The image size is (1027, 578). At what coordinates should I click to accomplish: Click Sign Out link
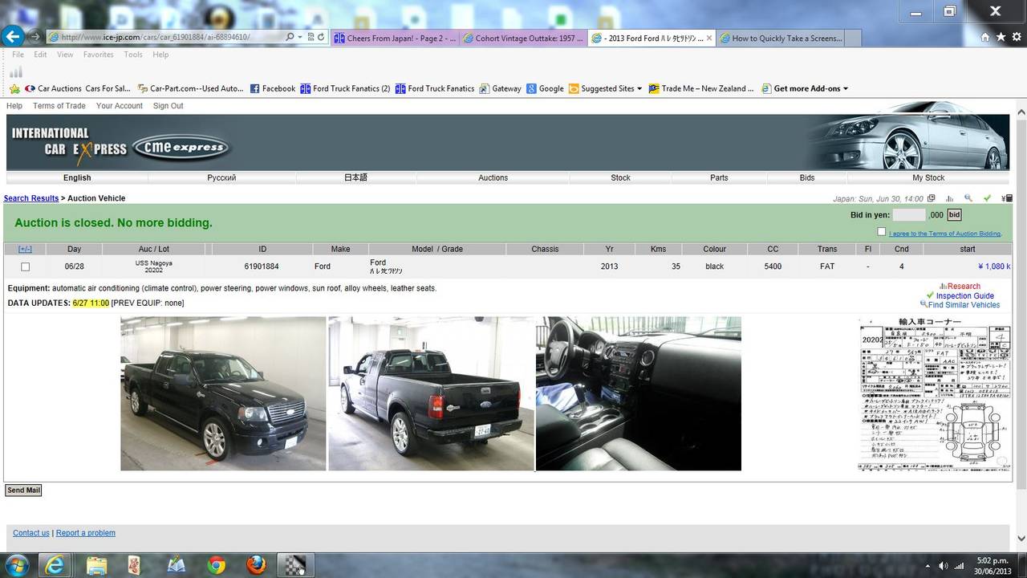point(168,106)
